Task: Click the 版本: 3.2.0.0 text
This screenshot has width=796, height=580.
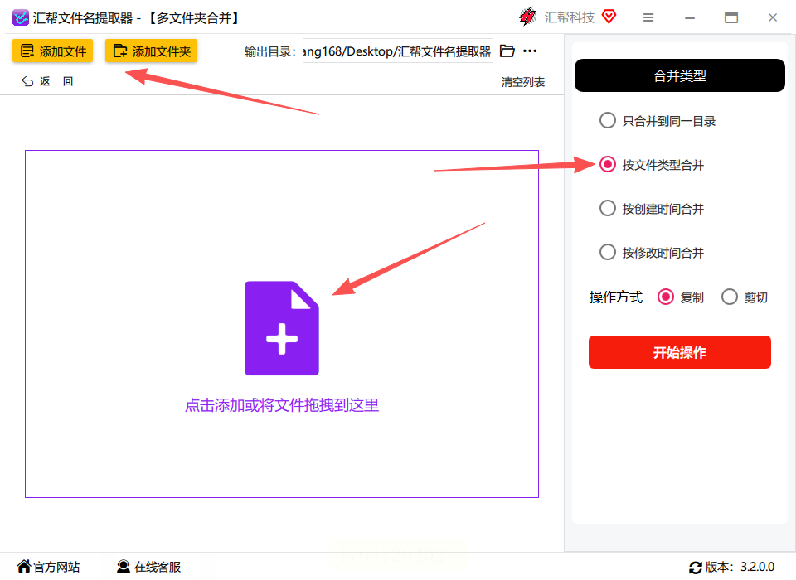Action: pyautogui.click(x=740, y=567)
